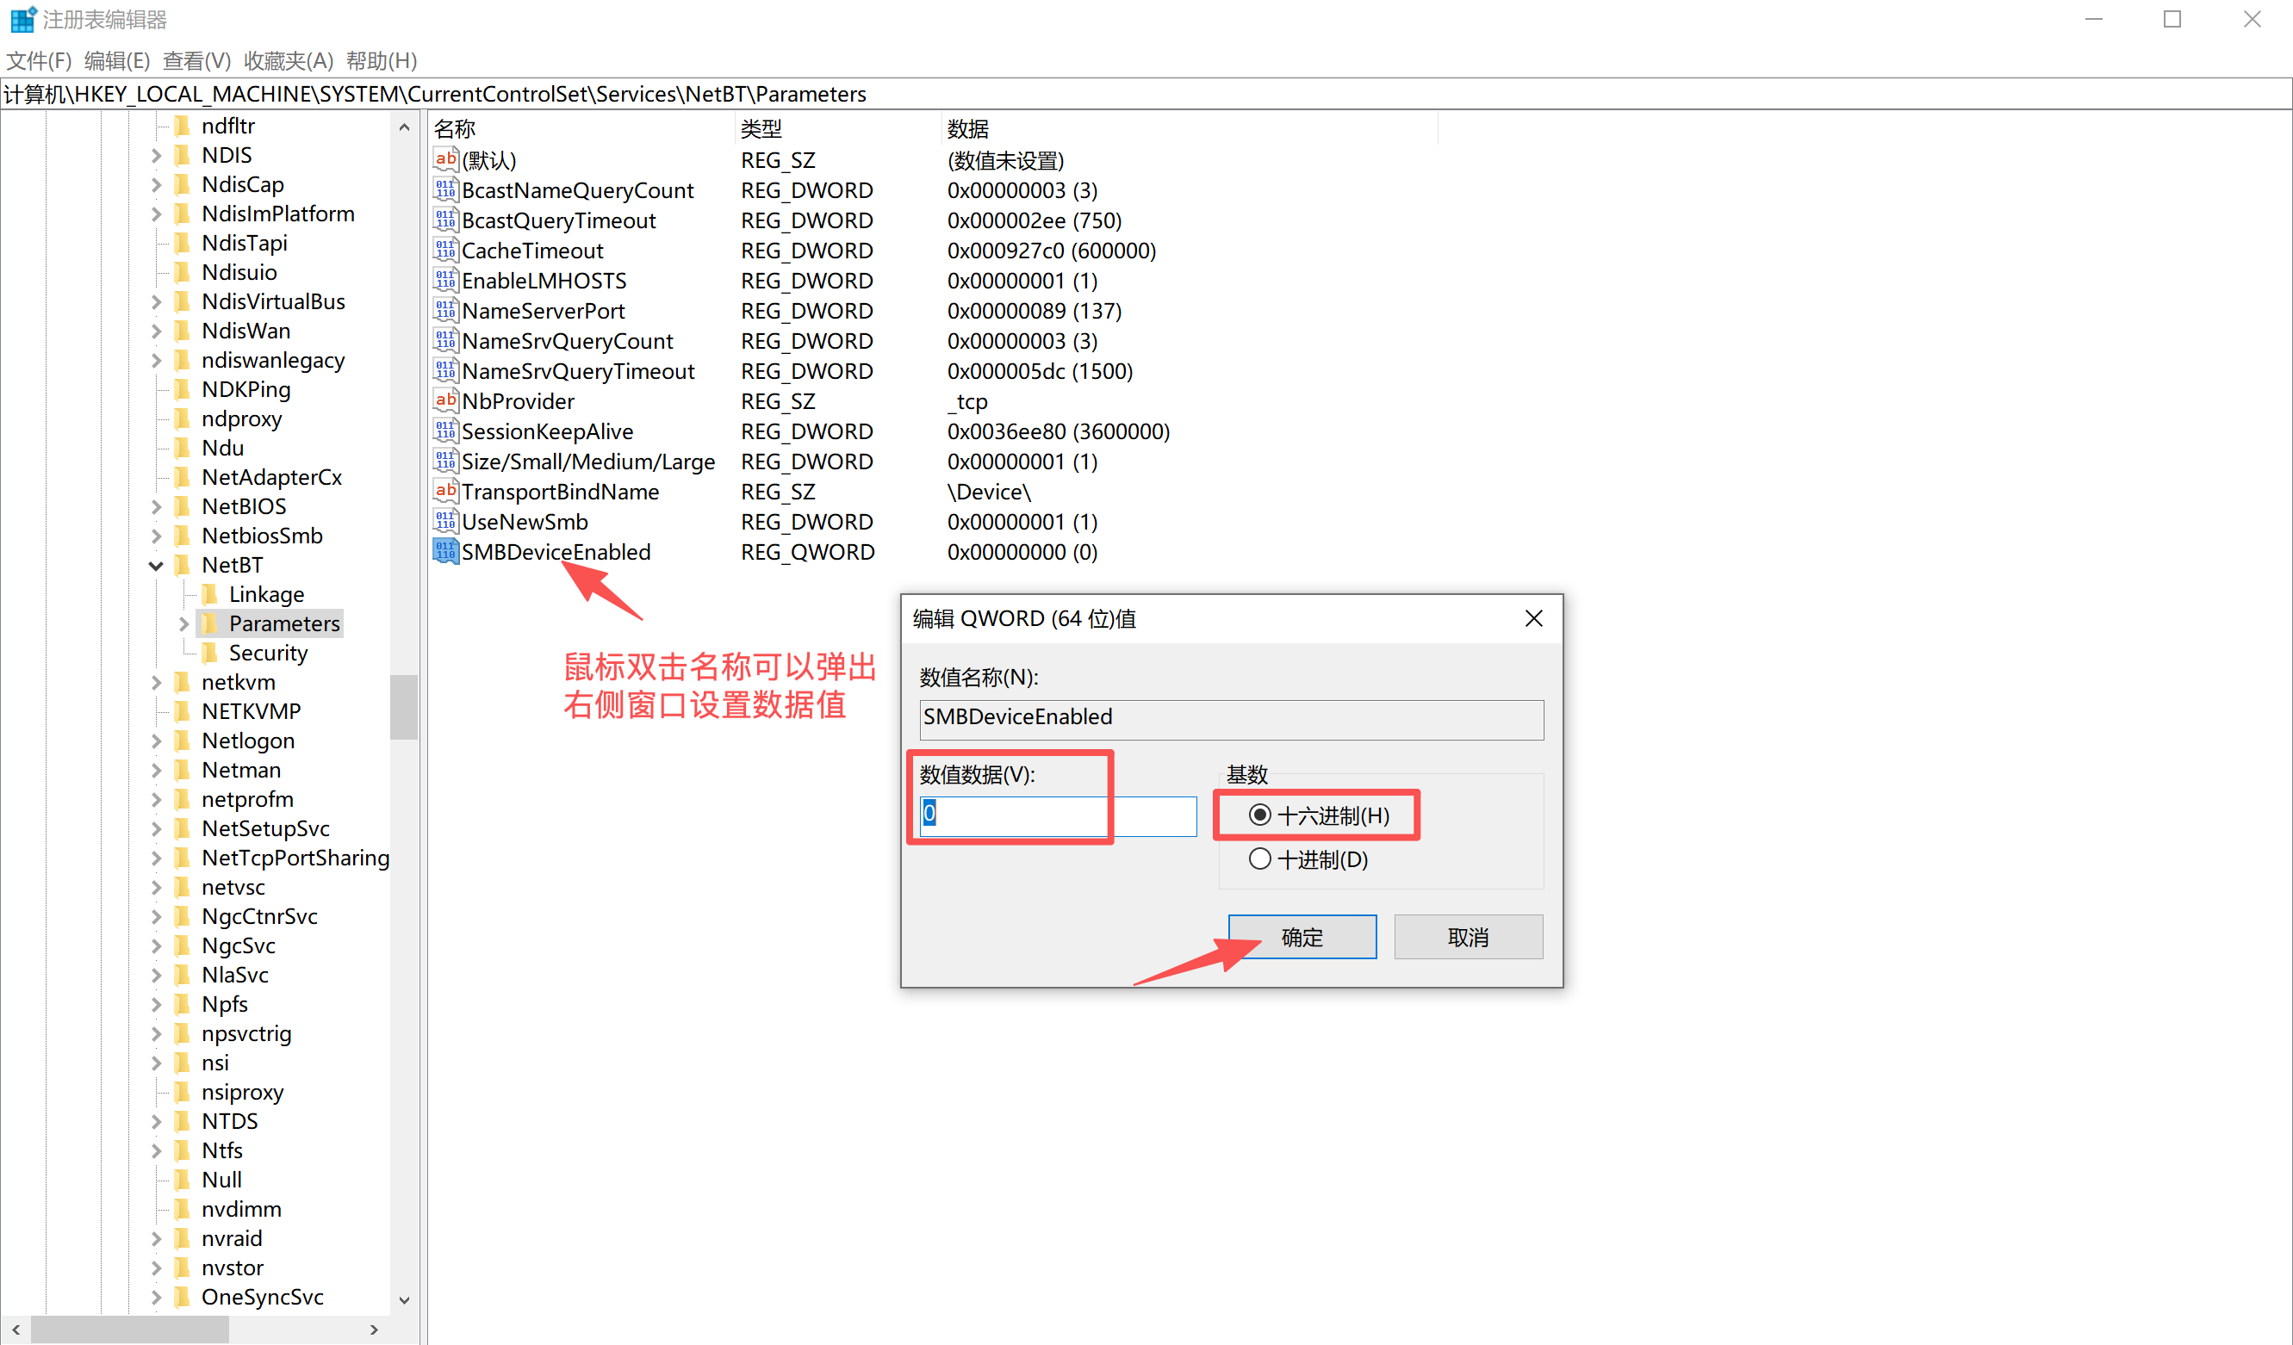Open the 收藏夹(A) favorites menu
The width and height of the screenshot is (2293, 1345).
(x=289, y=61)
